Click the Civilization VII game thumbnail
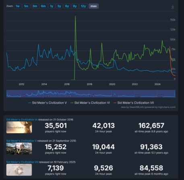Screen dimensions: 184x180 click(x=19, y=170)
